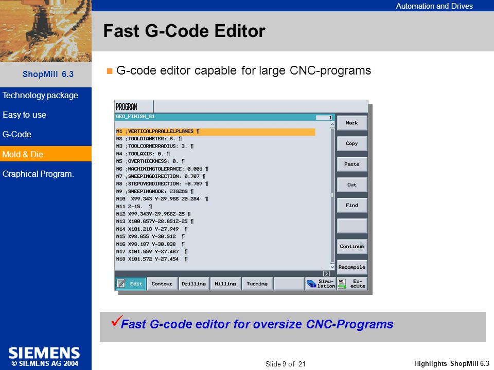This screenshot has width=494, height=370.
Task: Click the Copy softkey
Action: [x=352, y=143]
